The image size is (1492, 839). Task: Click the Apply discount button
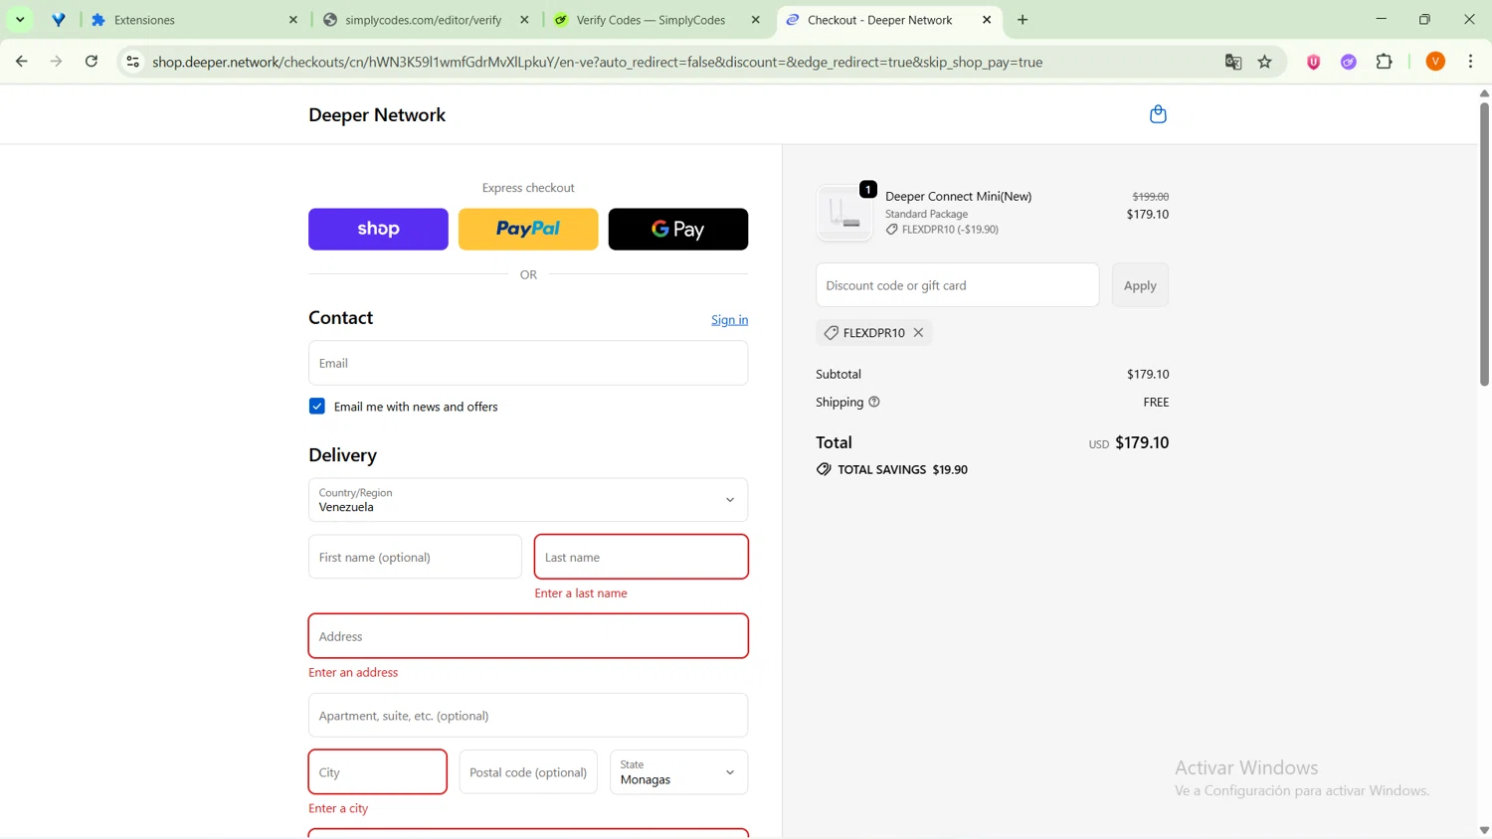[1140, 285]
